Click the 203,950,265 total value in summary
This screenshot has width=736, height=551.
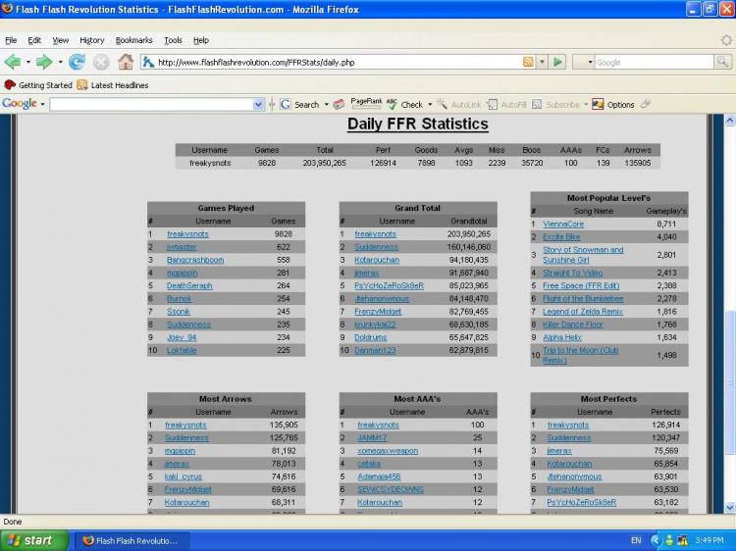pos(324,163)
